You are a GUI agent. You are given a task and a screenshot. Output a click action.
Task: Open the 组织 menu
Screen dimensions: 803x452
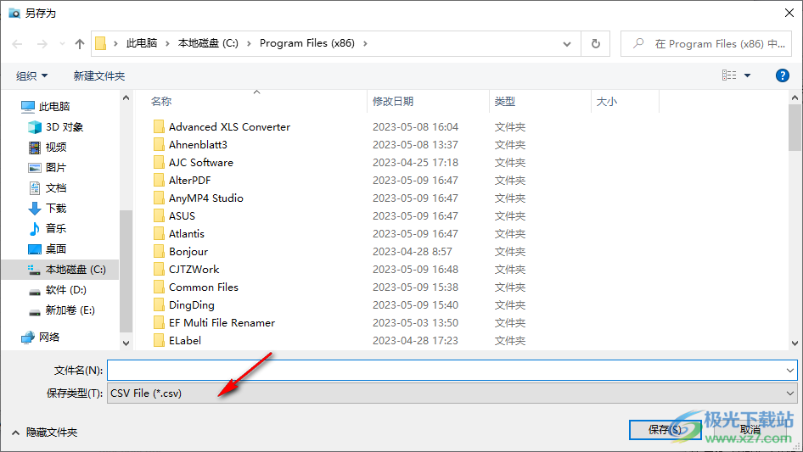tap(31, 76)
